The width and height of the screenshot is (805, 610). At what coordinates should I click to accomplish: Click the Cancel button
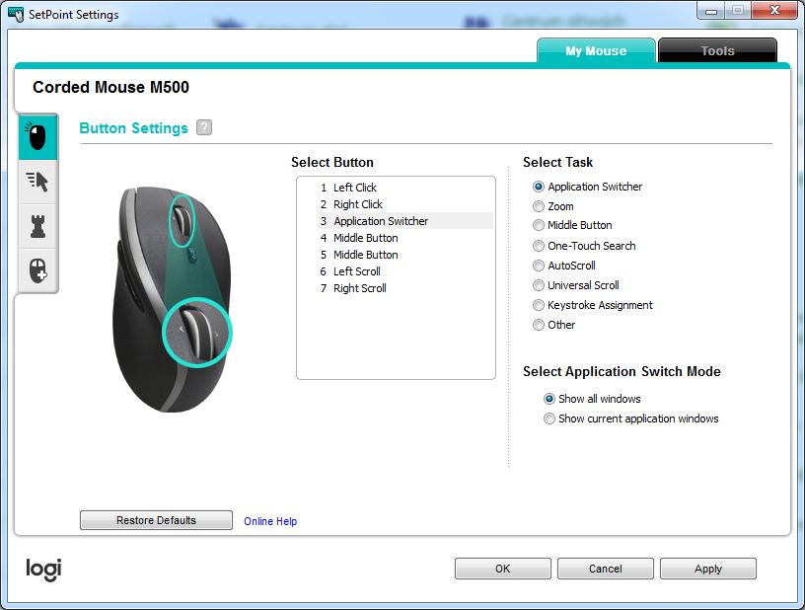tap(606, 569)
